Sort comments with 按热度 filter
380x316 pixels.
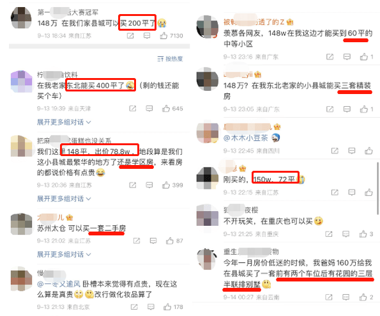[x=170, y=59]
